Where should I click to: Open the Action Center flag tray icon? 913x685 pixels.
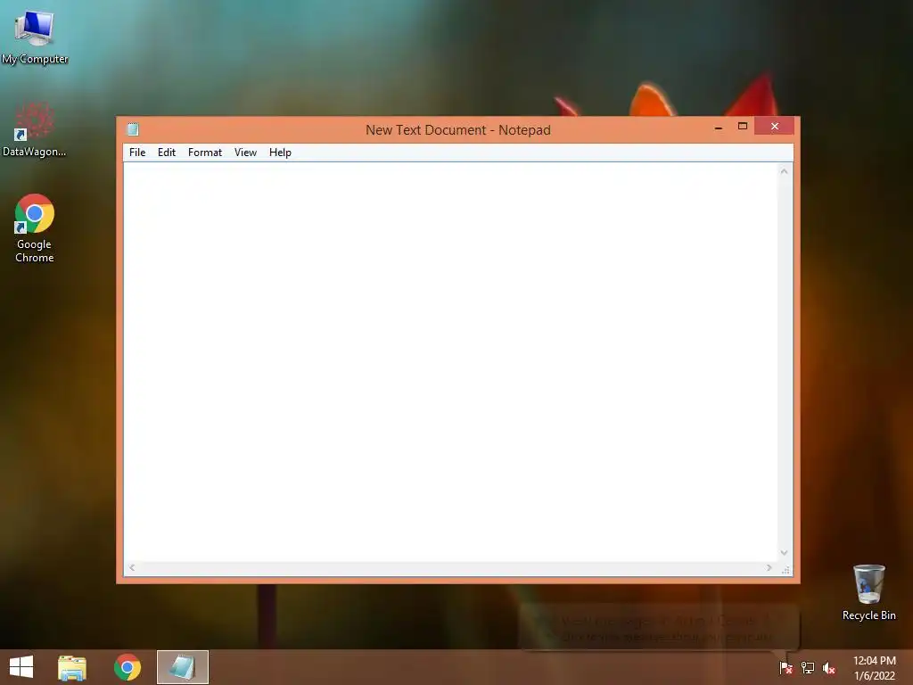tap(786, 668)
